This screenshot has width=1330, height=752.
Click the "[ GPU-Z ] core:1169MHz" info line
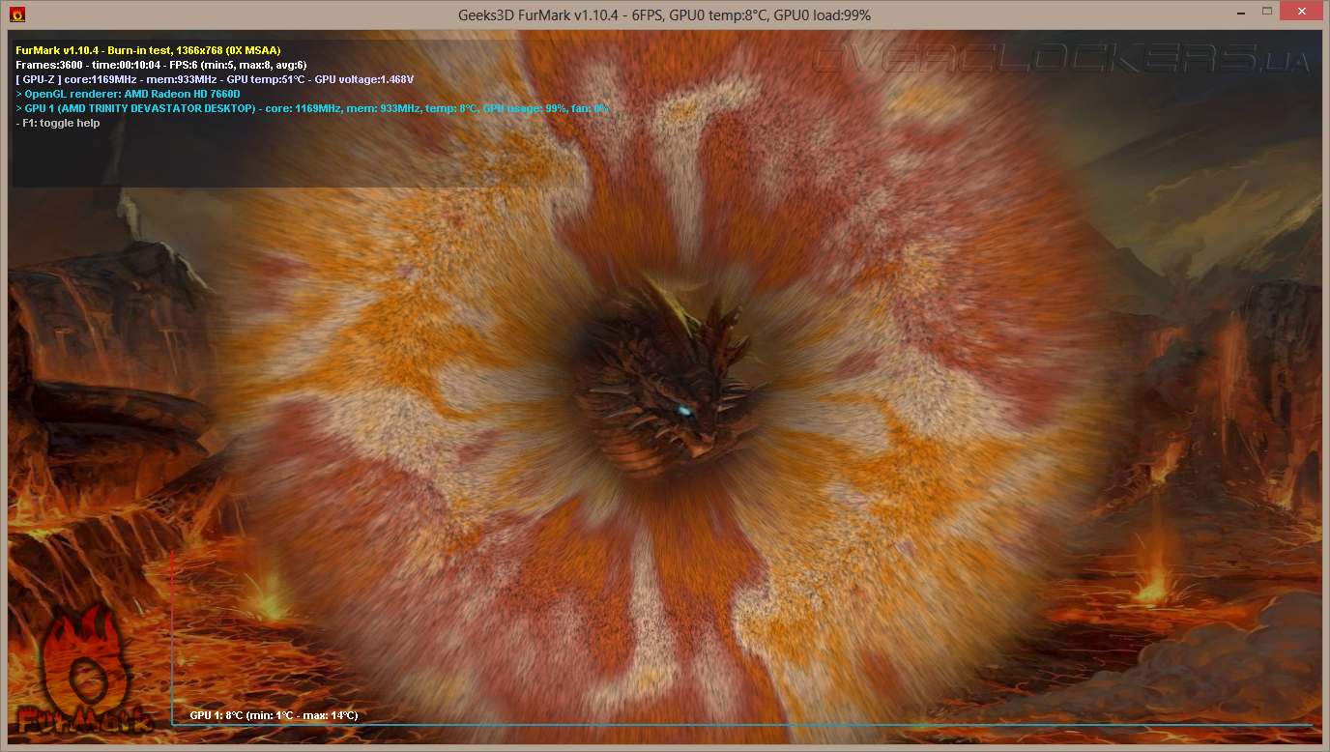(215, 79)
